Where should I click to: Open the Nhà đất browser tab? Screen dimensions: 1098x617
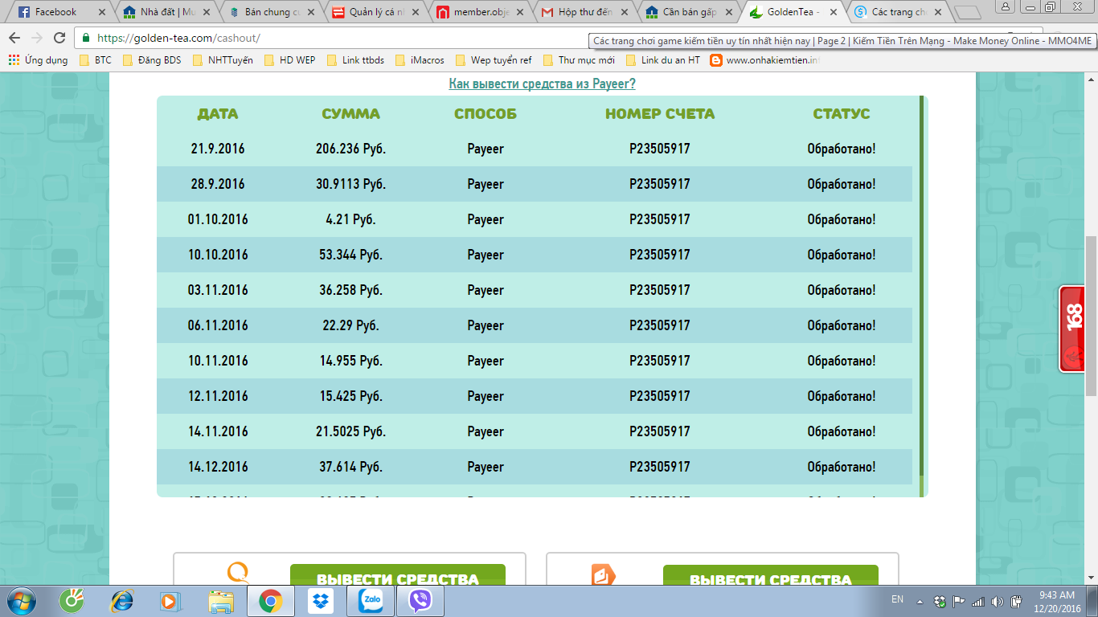[x=168, y=12]
